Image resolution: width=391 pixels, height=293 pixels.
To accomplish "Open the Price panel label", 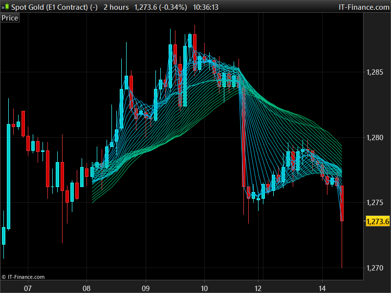I will [x=10, y=18].
